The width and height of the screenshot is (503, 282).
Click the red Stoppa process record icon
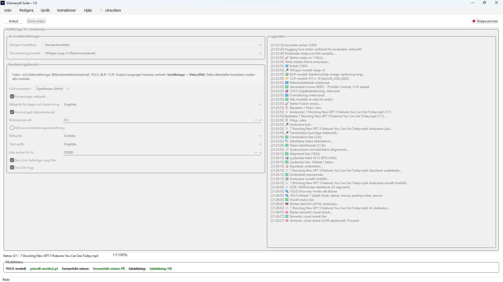pos(474,21)
